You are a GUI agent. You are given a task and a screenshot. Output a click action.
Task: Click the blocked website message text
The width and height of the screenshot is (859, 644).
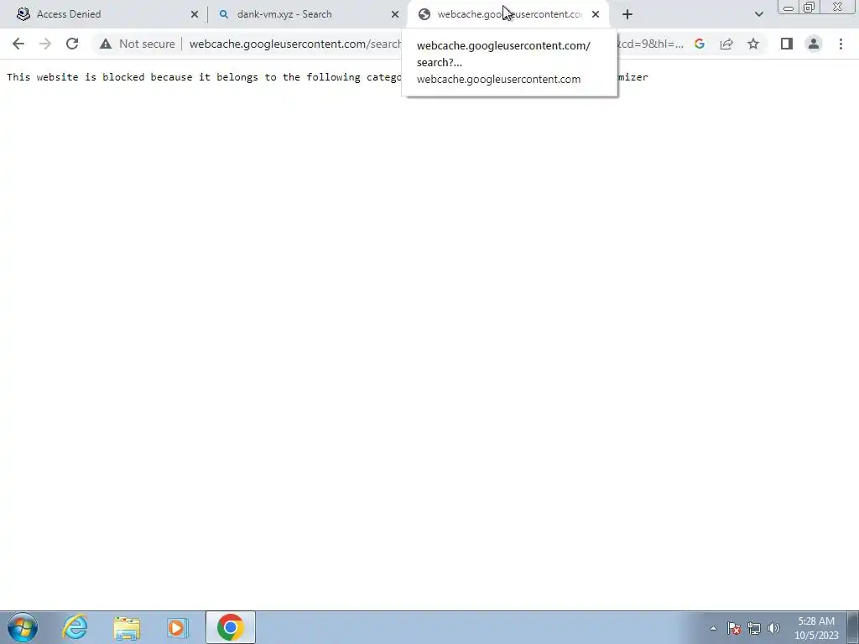coord(327,77)
